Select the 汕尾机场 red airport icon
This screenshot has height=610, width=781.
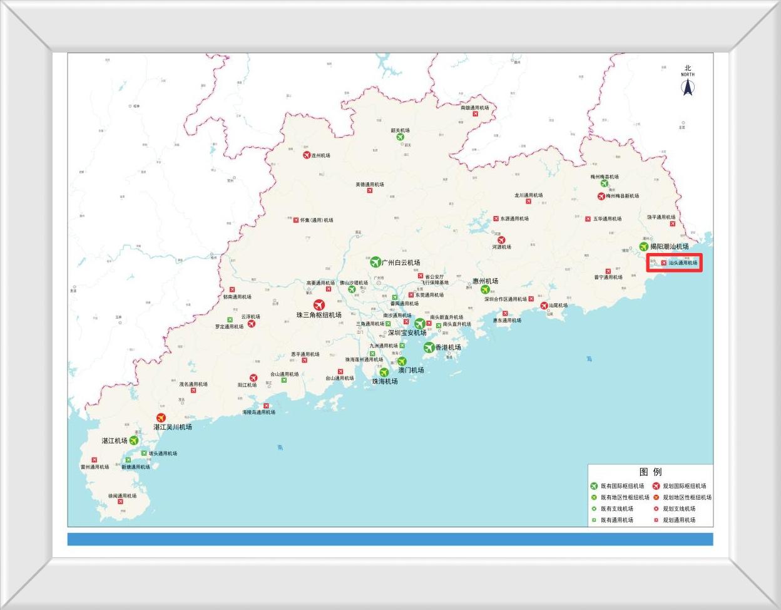point(544,306)
